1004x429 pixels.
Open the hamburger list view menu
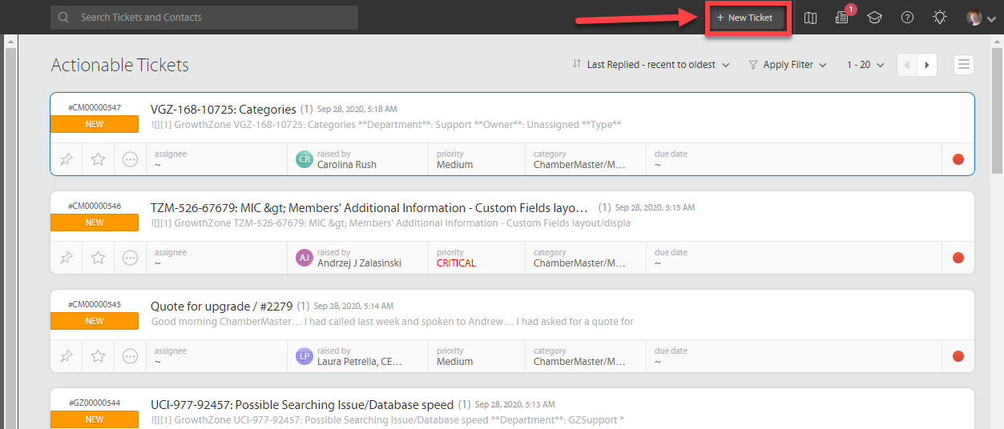[x=964, y=65]
